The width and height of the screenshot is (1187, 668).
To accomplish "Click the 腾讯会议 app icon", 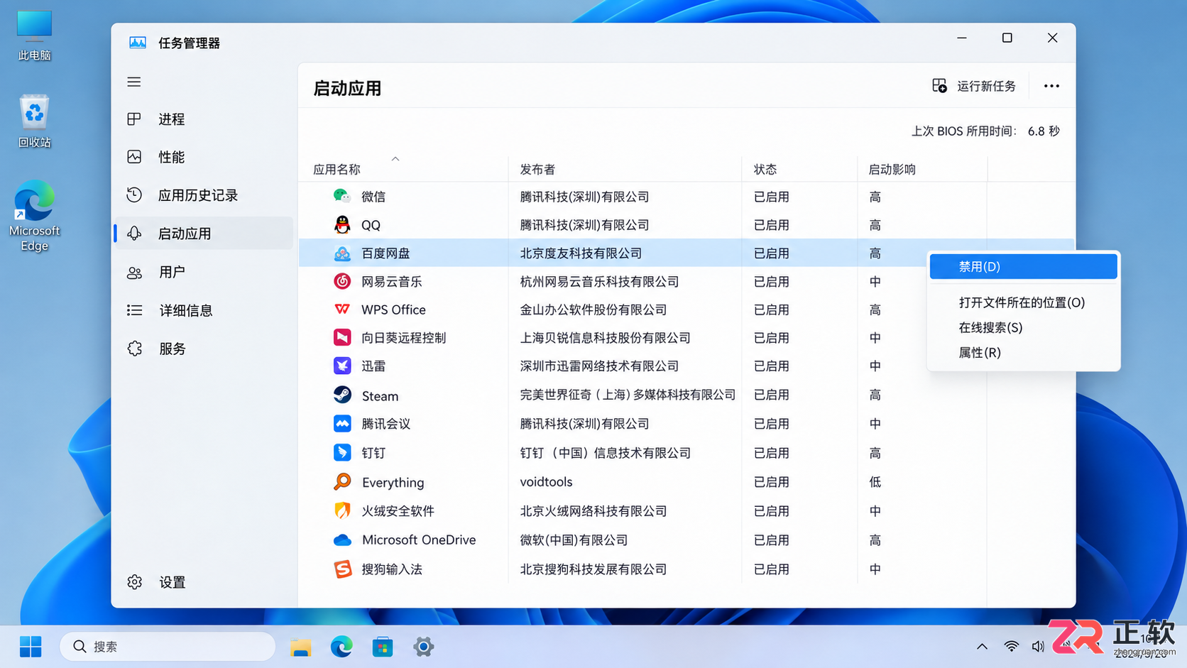I will click(342, 424).
